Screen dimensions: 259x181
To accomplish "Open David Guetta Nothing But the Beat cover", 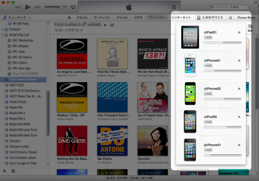I will coord(72,141).
